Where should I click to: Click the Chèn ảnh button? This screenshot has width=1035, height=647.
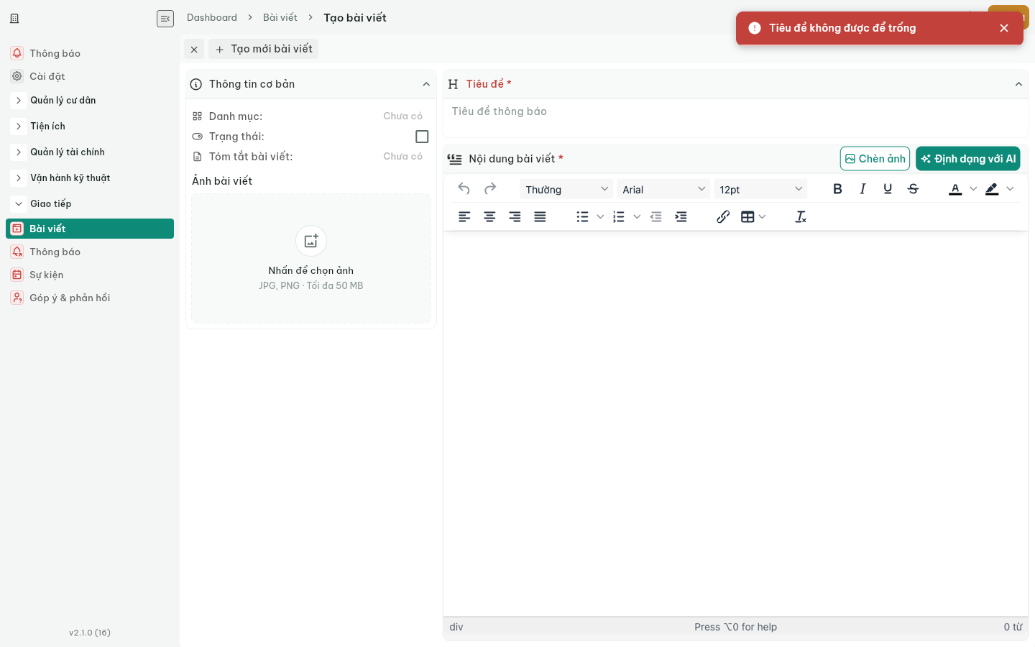click(x=875, y=159)
